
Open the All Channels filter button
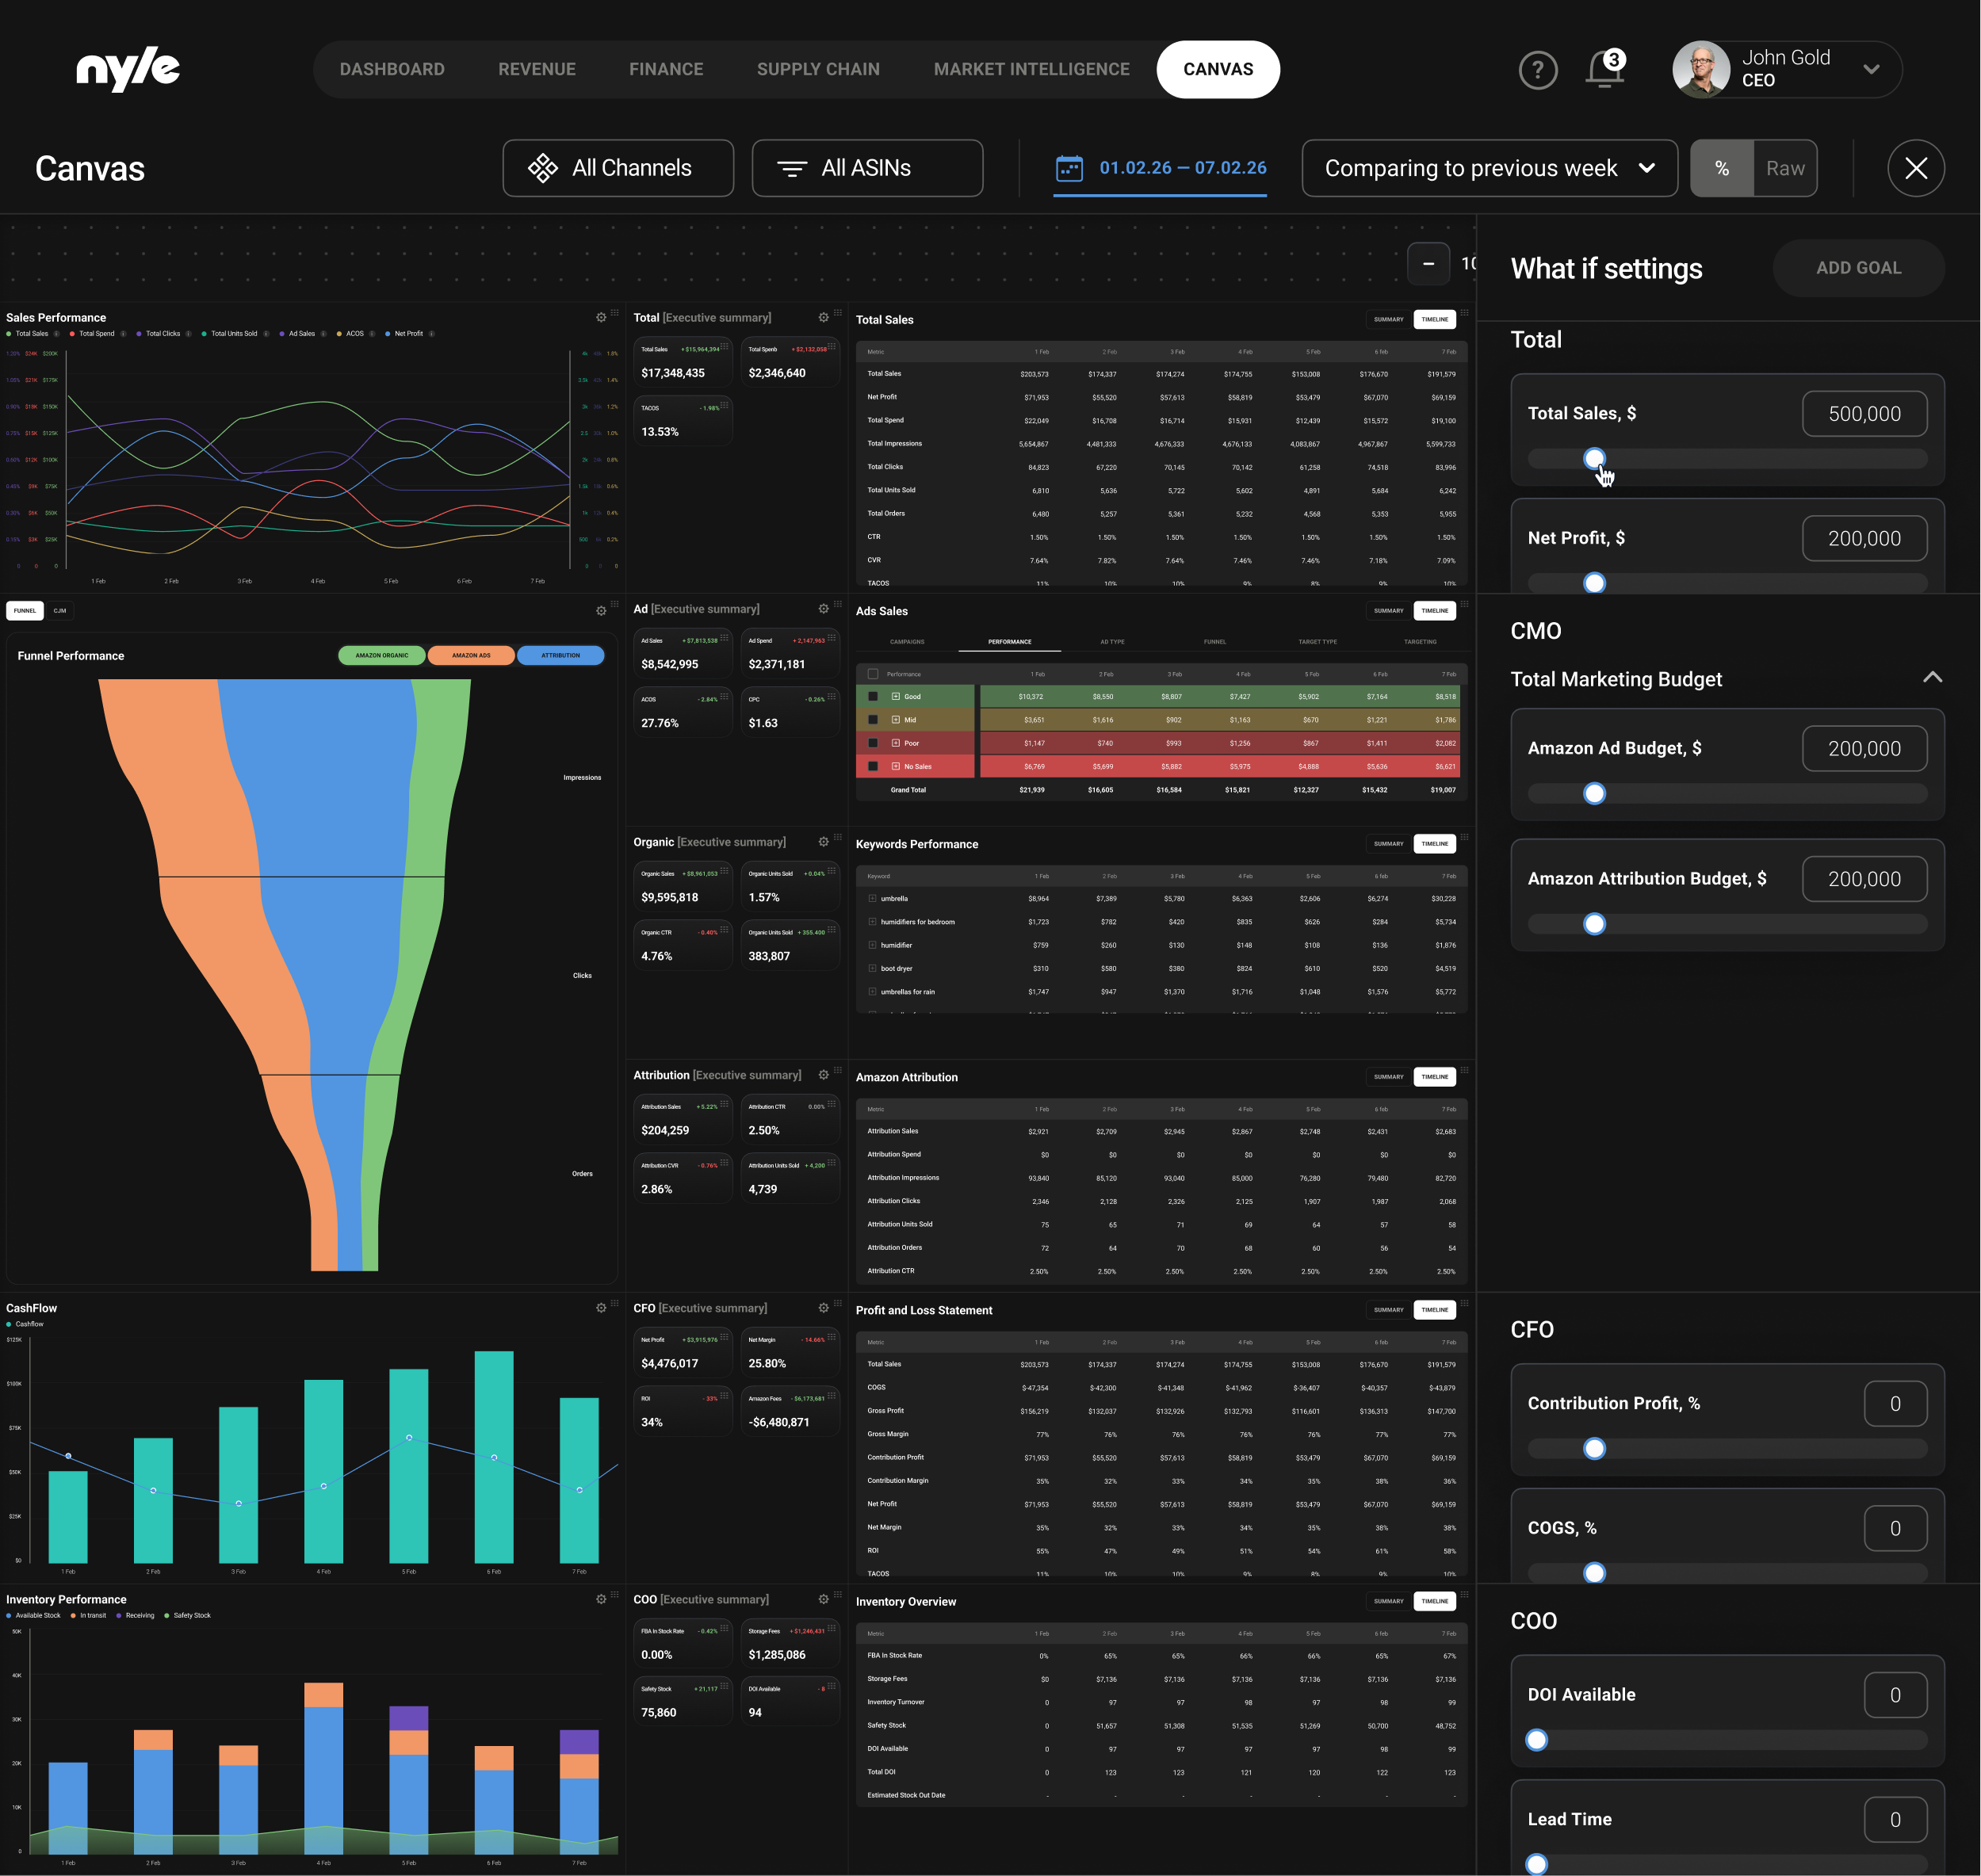pyautogui.click(x=618, y=168)
